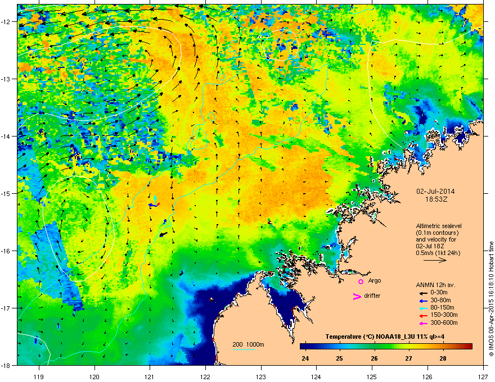Image resolution: width=495 pixels, height=382 pixels.
Task: Click the blue 30-80m arrow in legend
Action: pos(423,301)
